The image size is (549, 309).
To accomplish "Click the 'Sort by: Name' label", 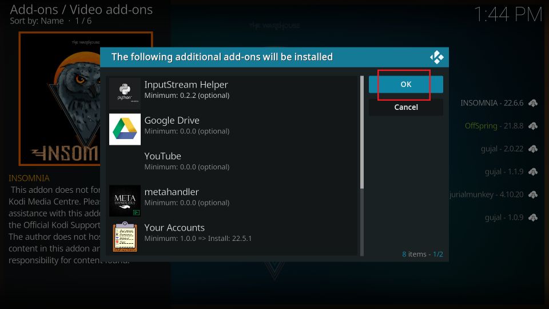I will pos(37,21).
